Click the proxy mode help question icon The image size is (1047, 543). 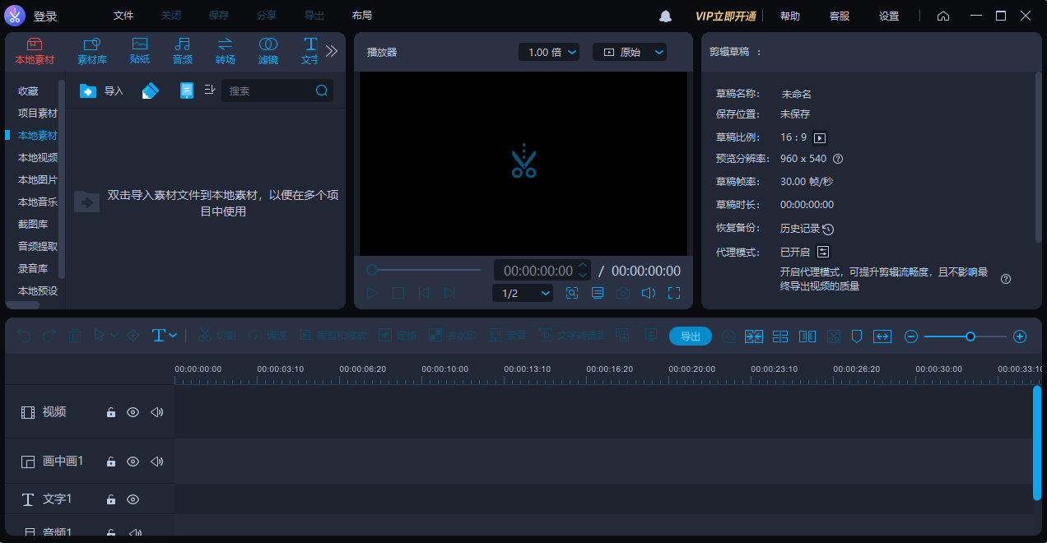tap(1006, 279)
